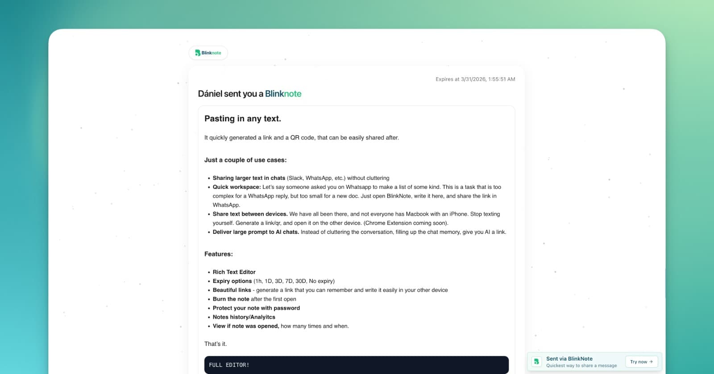
Task: Click the Sent via BlinkNote banner text
Action: [570, 358]
